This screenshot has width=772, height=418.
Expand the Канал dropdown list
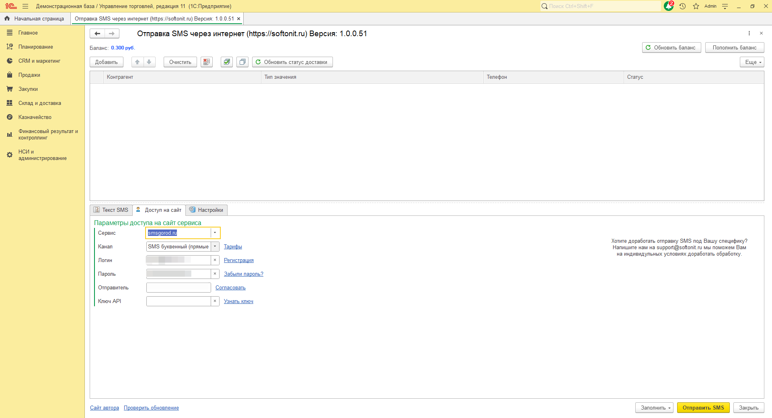click(x=215, y=247)
